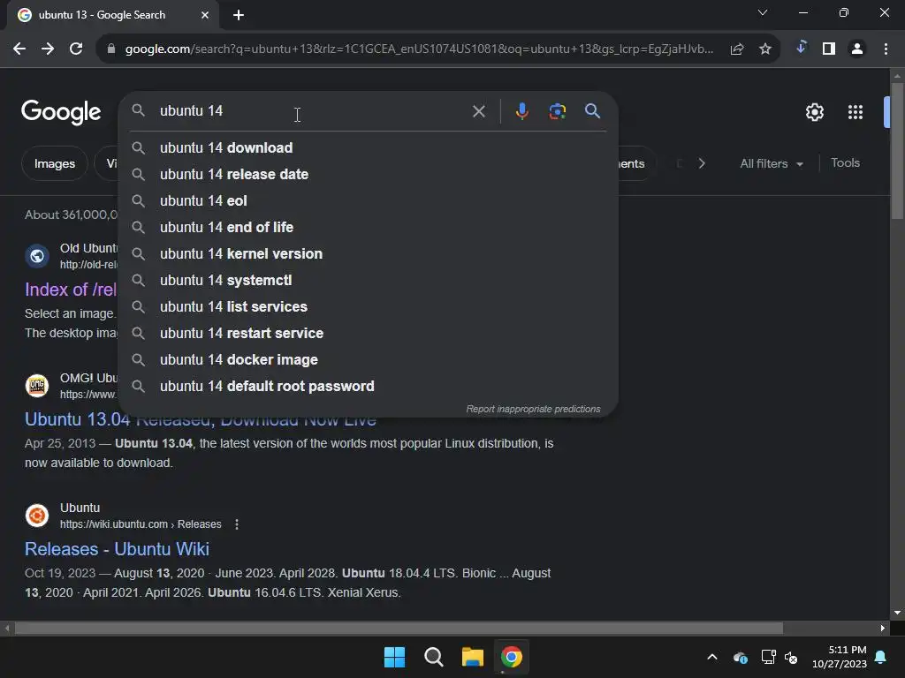Click the share page icon in address bar

tap(737, 49)
